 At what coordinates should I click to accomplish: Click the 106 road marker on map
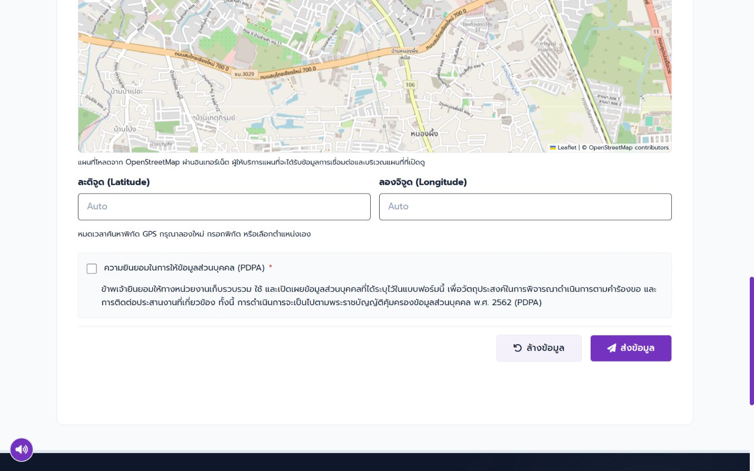click(410, 85)
